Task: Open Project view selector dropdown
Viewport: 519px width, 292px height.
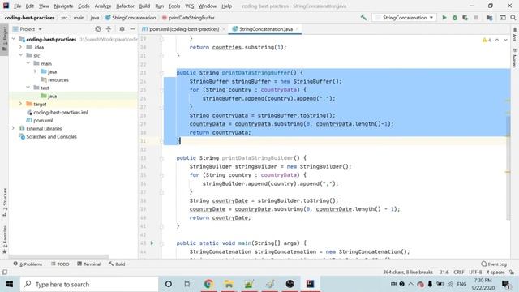Action: [28, 29]
